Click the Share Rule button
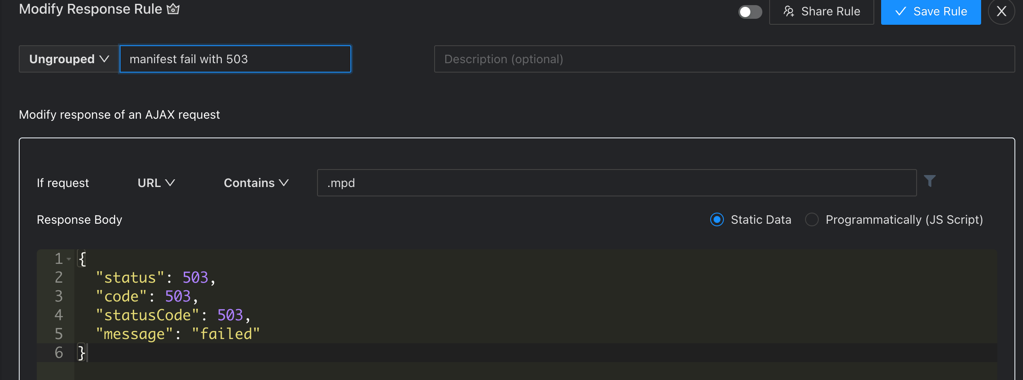The image size is (1023, 380). click(821, 12)
